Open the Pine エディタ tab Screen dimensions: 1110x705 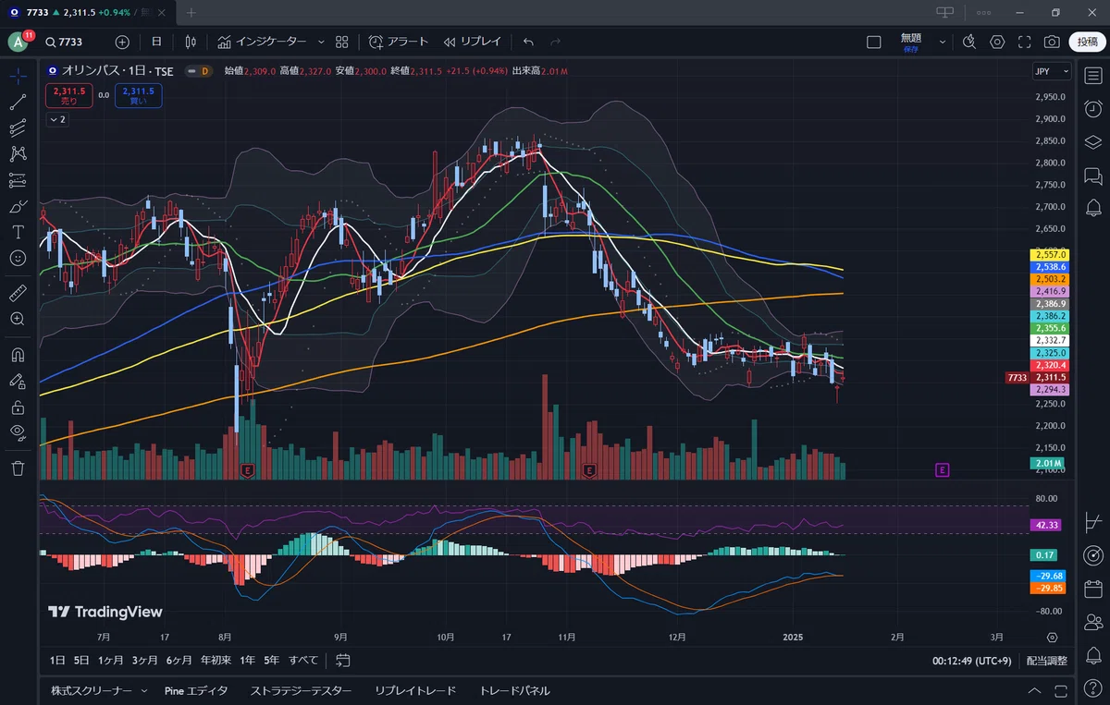[195, 690]
